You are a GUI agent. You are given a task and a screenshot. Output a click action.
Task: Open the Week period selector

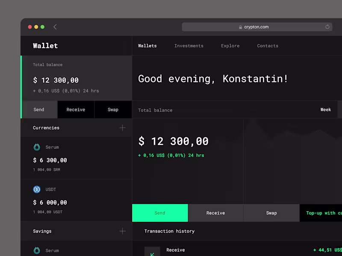coord(326,110)
